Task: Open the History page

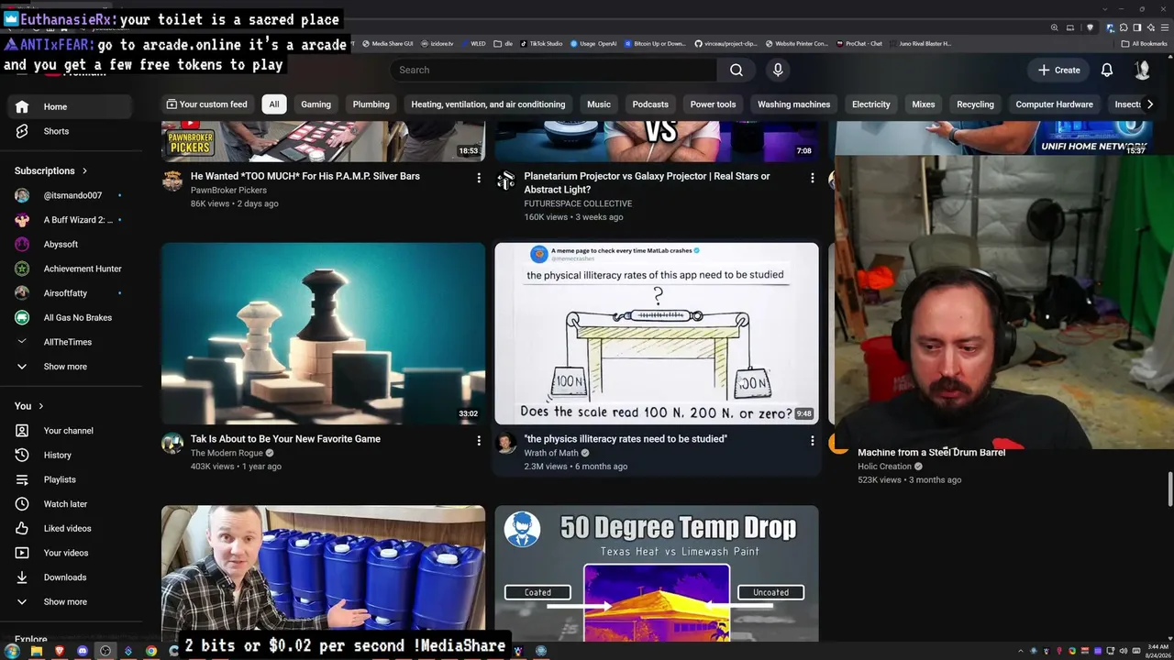Action: (72, 455)
